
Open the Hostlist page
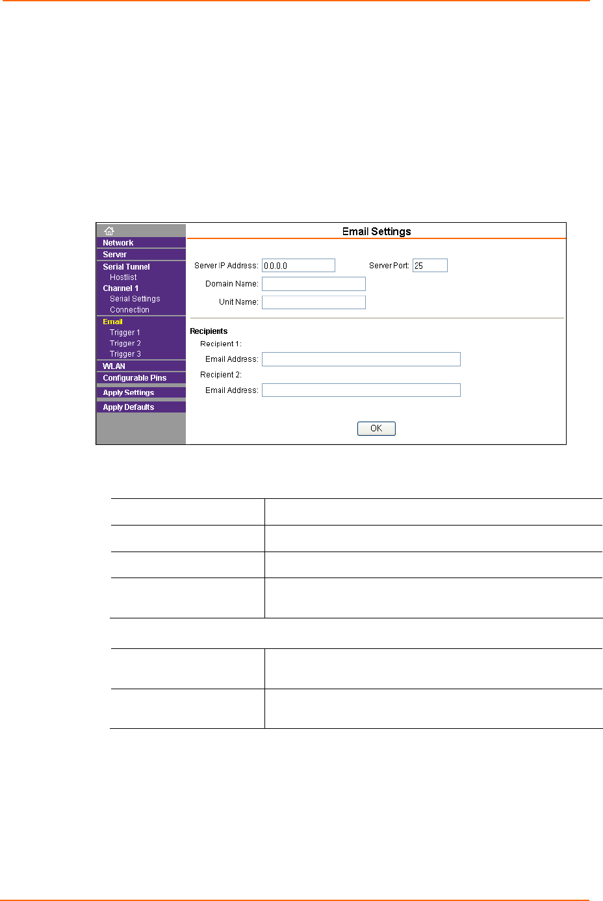123,277
